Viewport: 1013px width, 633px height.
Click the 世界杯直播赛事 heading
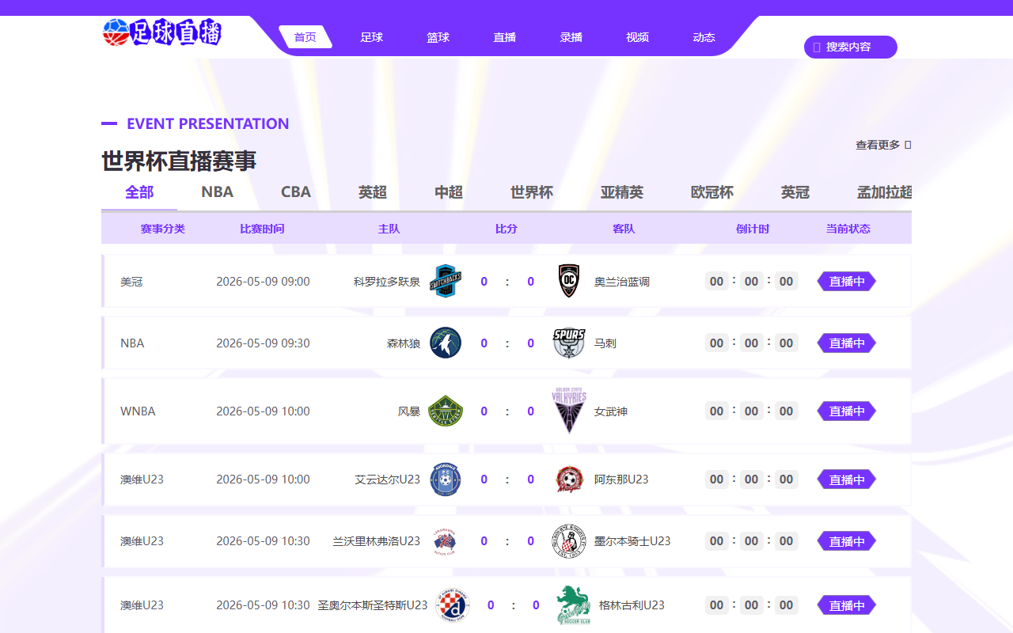pyautogui.click(x=179, y=161)
